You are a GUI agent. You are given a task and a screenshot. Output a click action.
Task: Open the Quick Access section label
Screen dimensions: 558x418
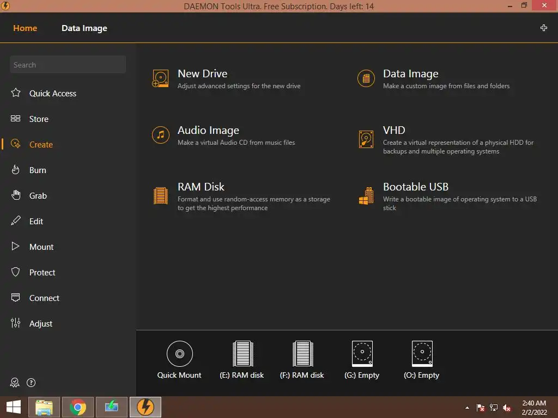point(53,94)
